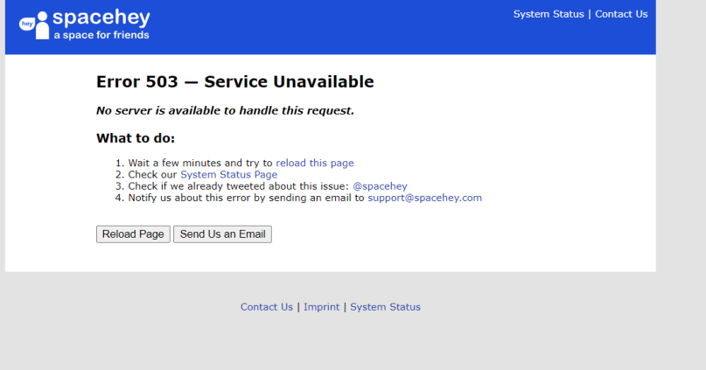Open Contact Us in the footer
This screenshot has width=706, height=370.
(267, 307)
